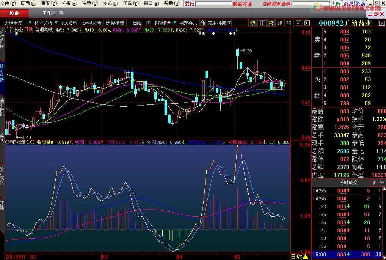The image size is (386, 260).
Task: Expand the 大道至简 dropdown
Action: [x=30, y=23]
